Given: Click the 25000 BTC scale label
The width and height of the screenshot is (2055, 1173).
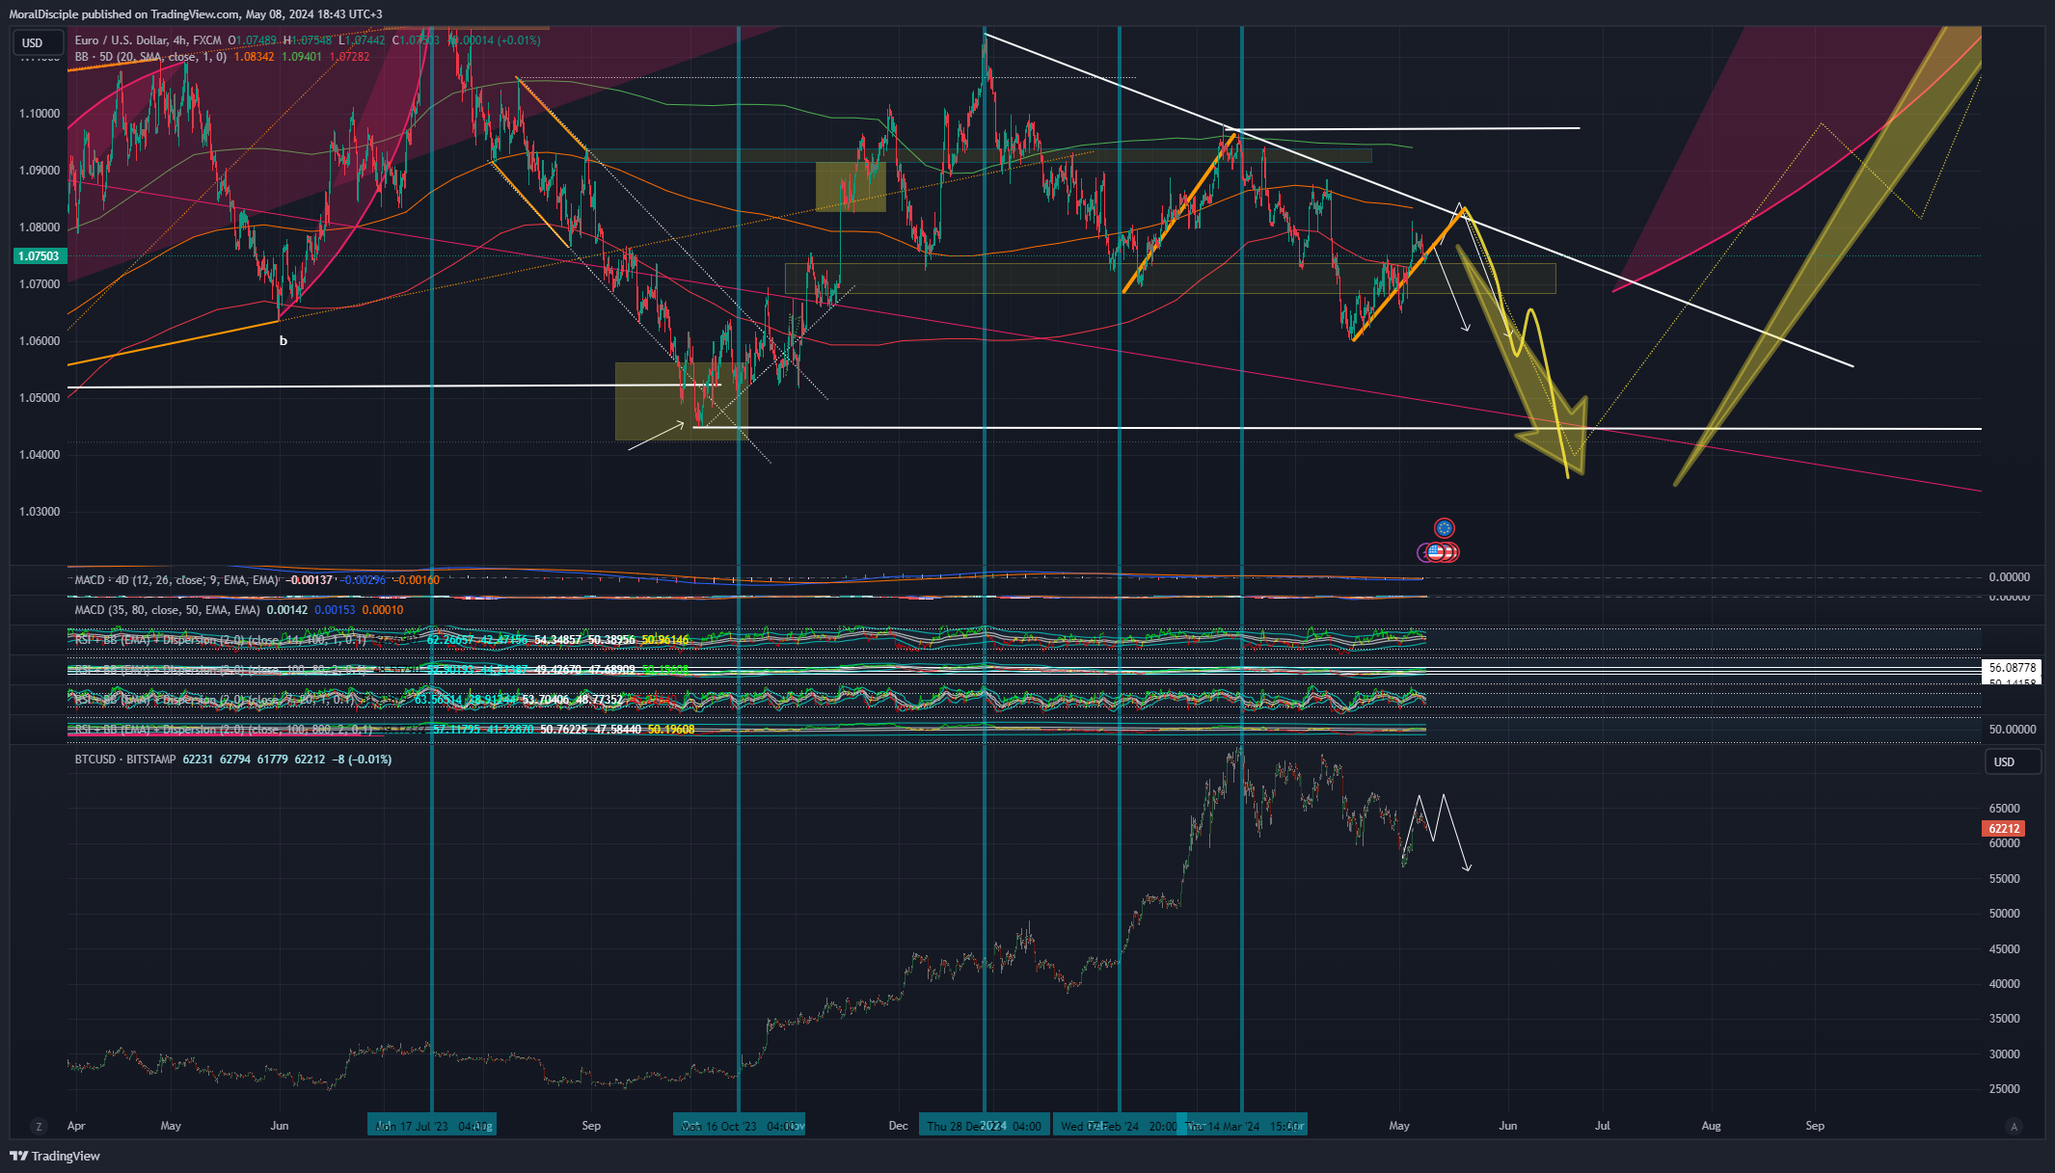Looking at the screenshot, I should click(2004, 1089).
